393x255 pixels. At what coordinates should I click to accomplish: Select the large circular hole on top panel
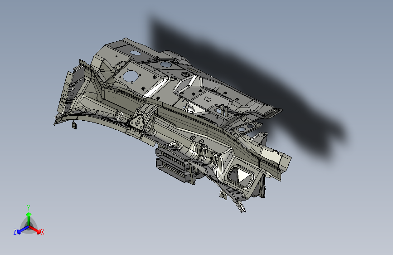[131, 76]
